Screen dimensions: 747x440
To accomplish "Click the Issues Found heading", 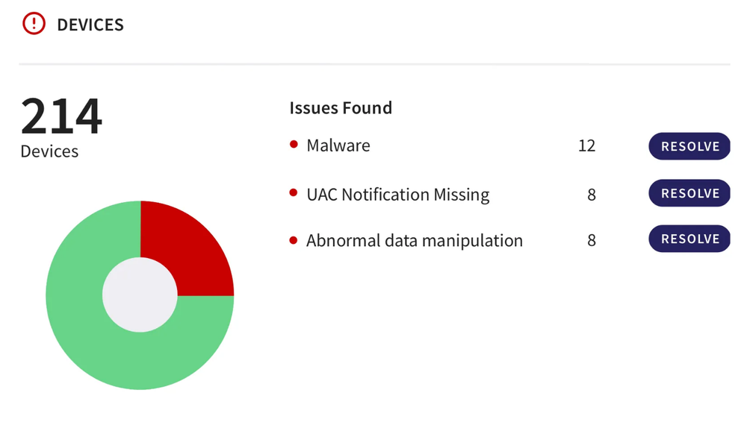I will coord(341,108).
